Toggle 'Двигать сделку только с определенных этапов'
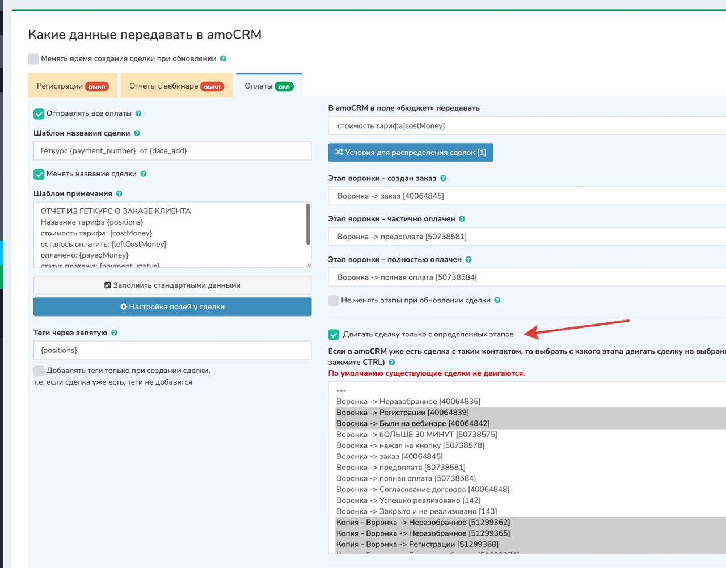726x568 pixels. 334,334
